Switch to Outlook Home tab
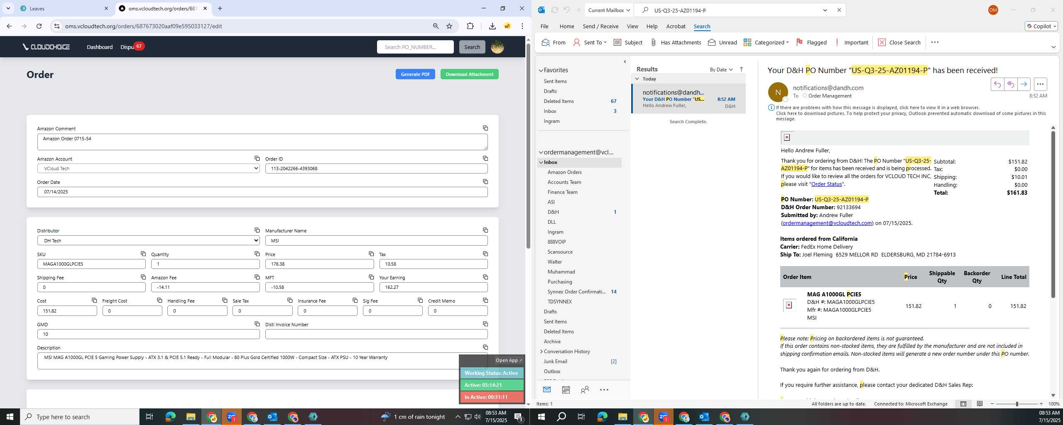Viewport: 1063px width, 425px height. 566,26
